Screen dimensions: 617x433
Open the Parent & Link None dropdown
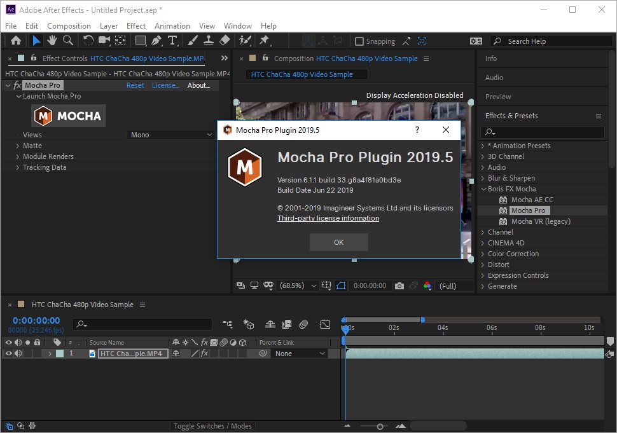tap(300, 354)
